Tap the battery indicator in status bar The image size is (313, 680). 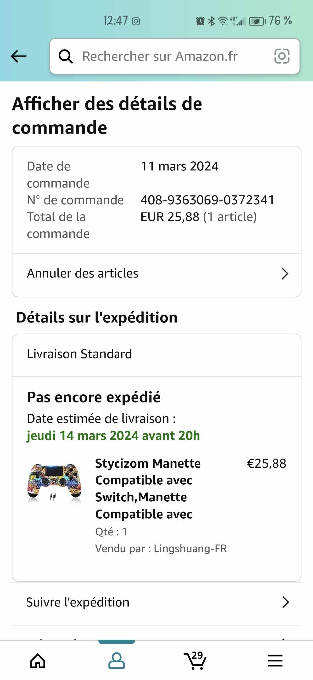[257, 21]
